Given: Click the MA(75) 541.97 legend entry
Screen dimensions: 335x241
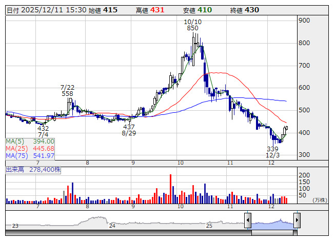Looking at the screenshot, I should coord(30,155).
